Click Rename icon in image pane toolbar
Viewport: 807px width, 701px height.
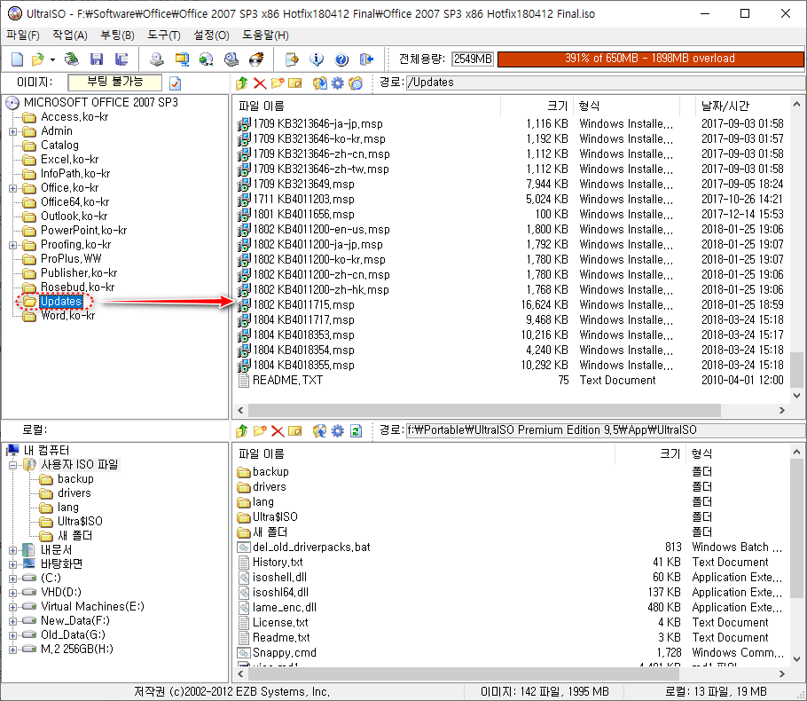click(295, 83)
